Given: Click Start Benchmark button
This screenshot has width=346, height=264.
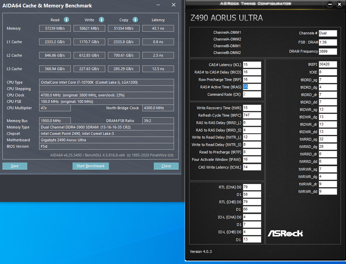Looking at the screenshot, I should [90, 166].
